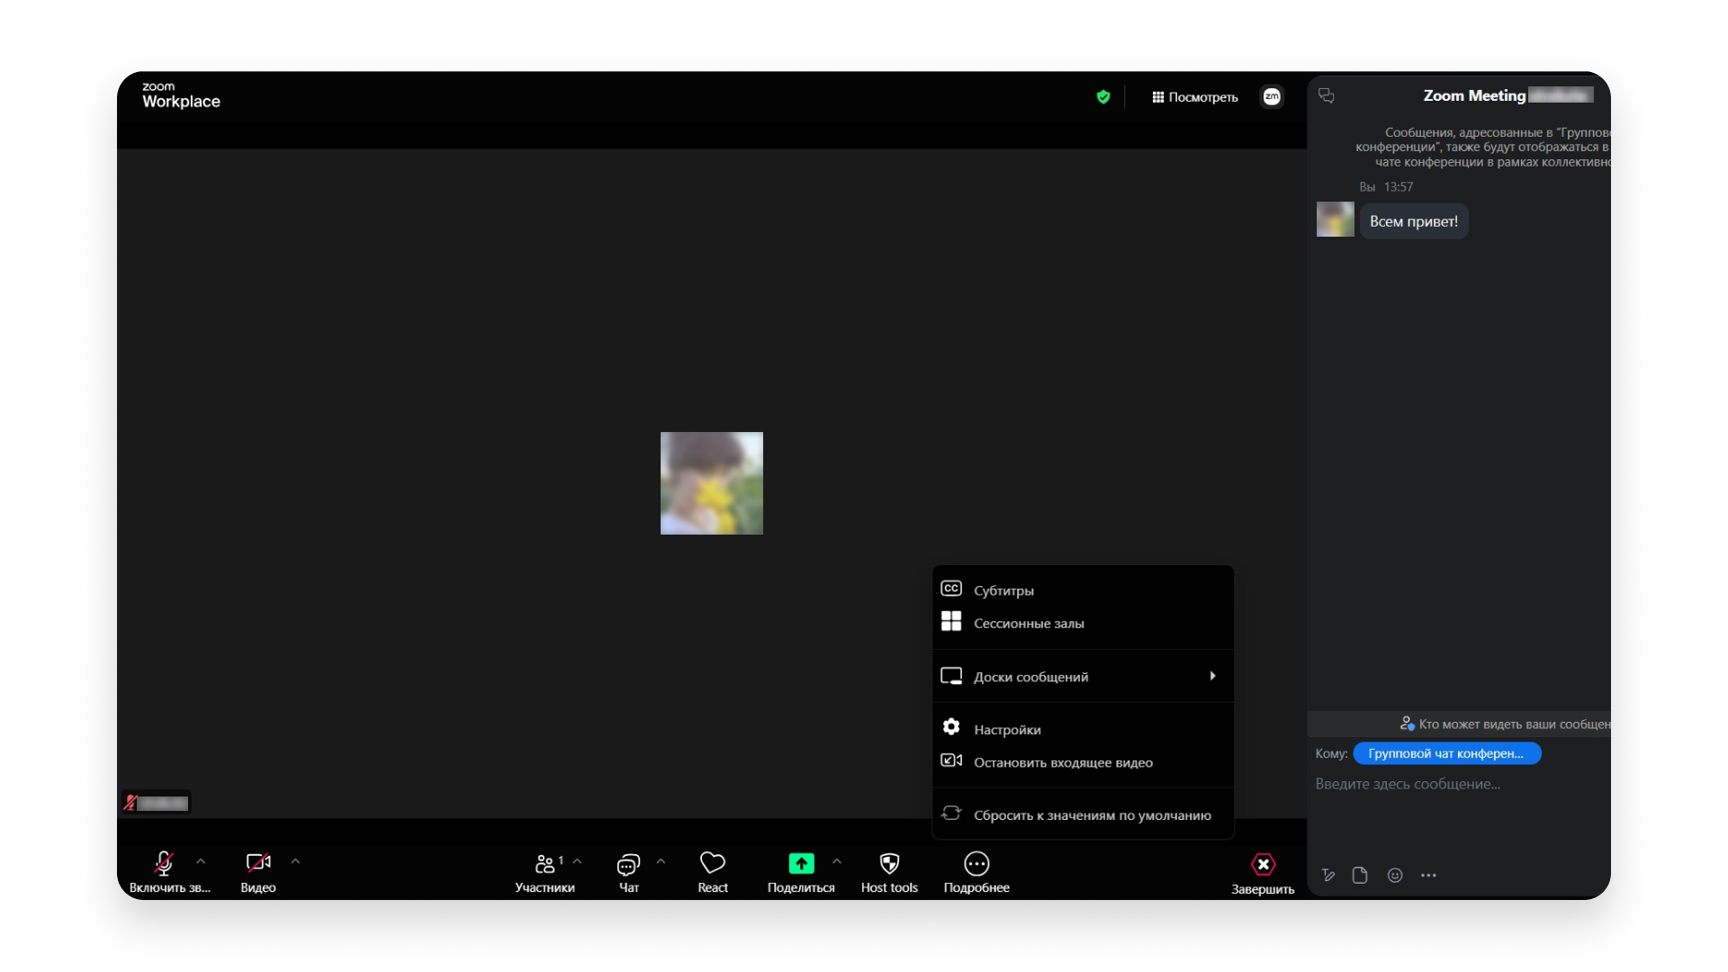This screenshot has width=1728, height=972.
Task: Open Групповой чат конферен... recipient dropdown
Action: click(x=1447, y=753)
